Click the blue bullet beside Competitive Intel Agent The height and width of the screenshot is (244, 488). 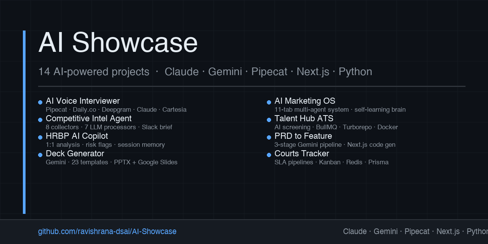(40, 120)
